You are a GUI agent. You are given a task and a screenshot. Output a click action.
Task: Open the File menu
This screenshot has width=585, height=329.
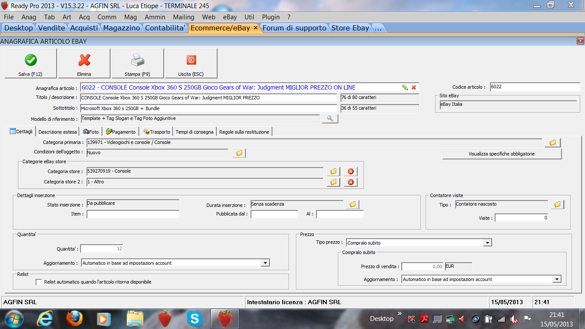(x=9, y=17)
